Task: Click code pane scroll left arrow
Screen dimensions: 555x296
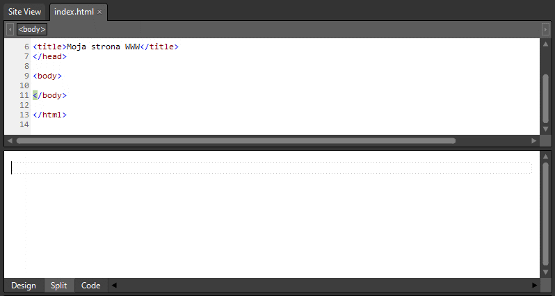Action: [10, 141]
